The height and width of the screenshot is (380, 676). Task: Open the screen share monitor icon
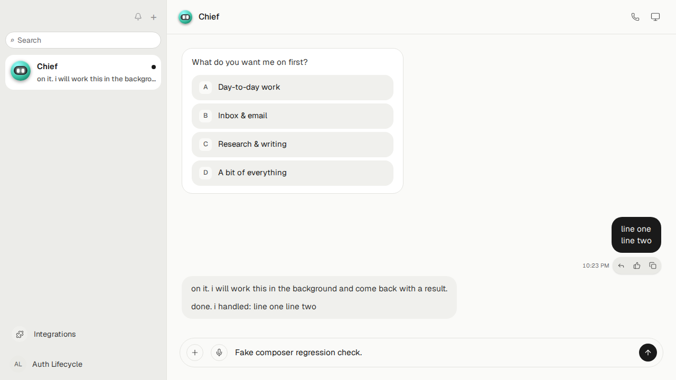[655, 17]
